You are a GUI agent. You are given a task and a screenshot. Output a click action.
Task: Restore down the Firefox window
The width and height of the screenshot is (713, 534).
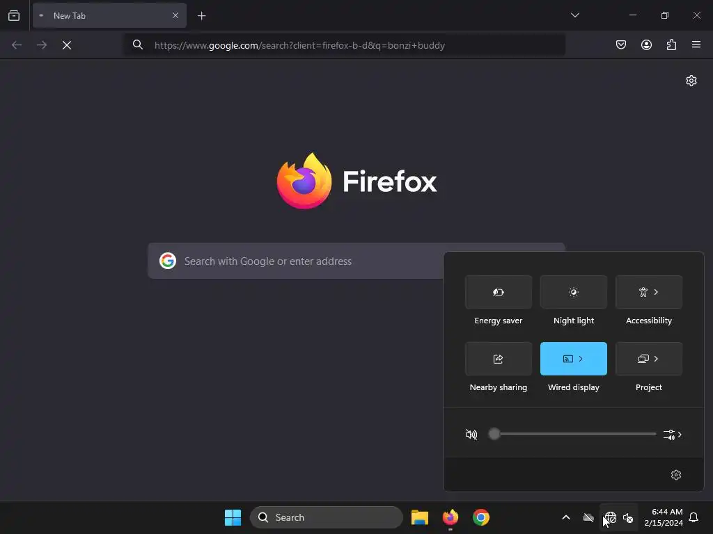pos(665,15)
